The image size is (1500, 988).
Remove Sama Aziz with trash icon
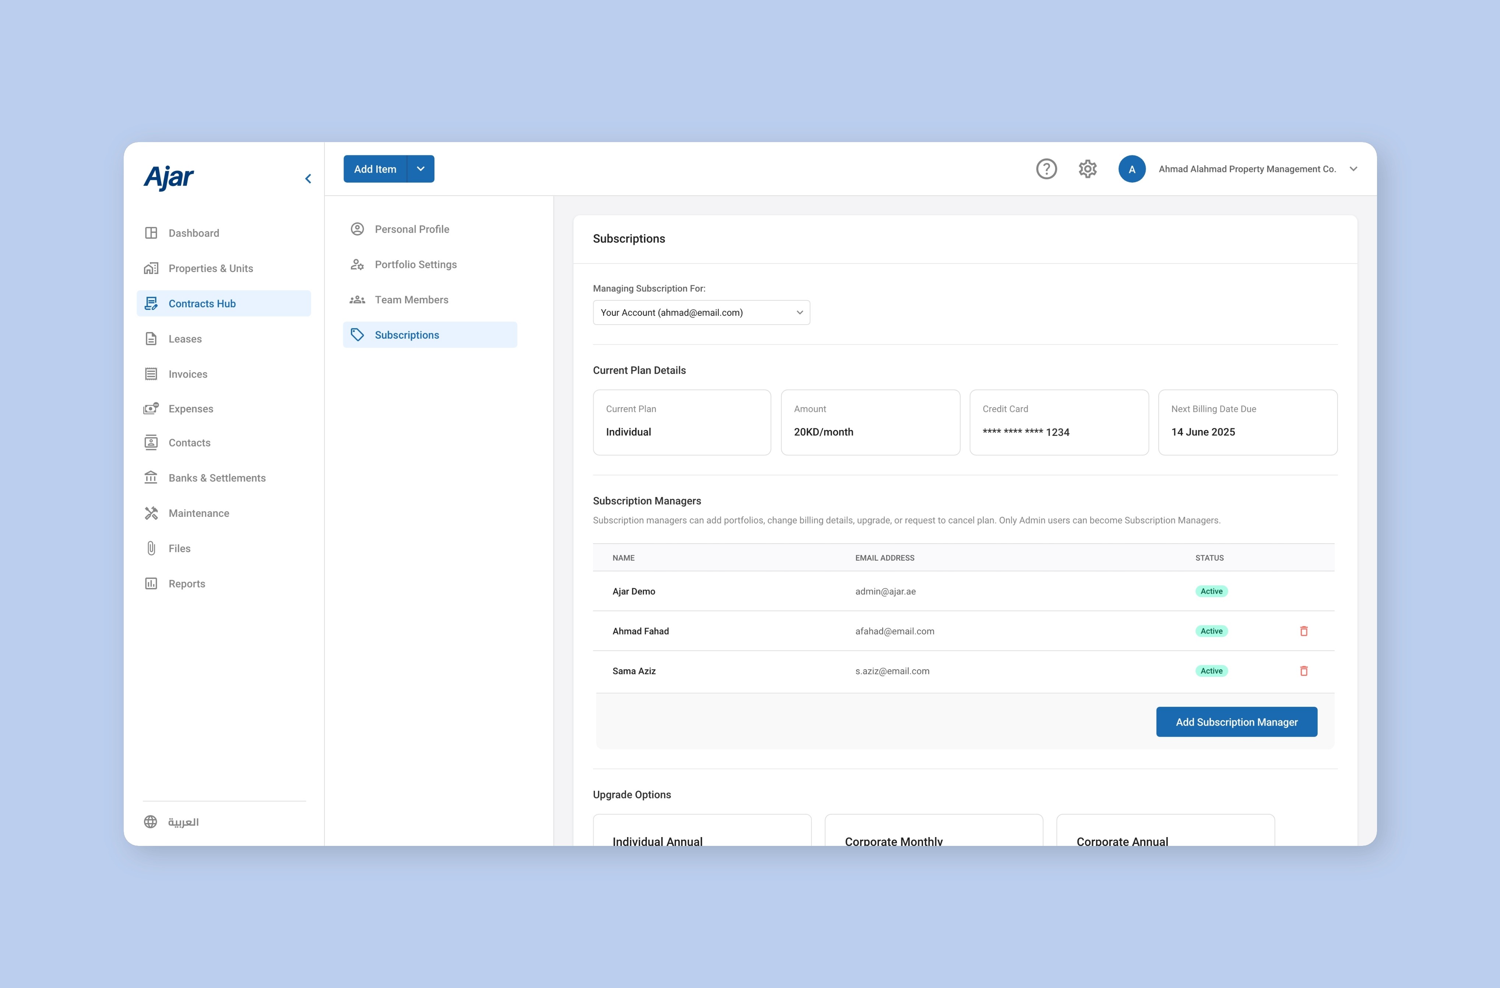(1303, 670)
